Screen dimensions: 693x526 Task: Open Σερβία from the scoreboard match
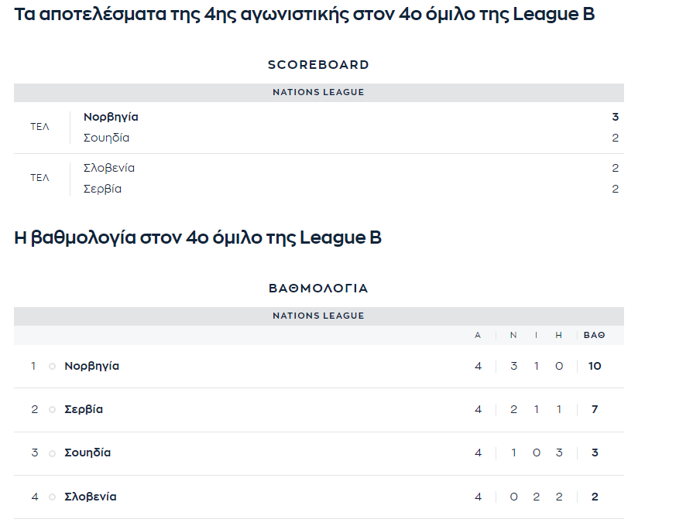click(102, 189)
